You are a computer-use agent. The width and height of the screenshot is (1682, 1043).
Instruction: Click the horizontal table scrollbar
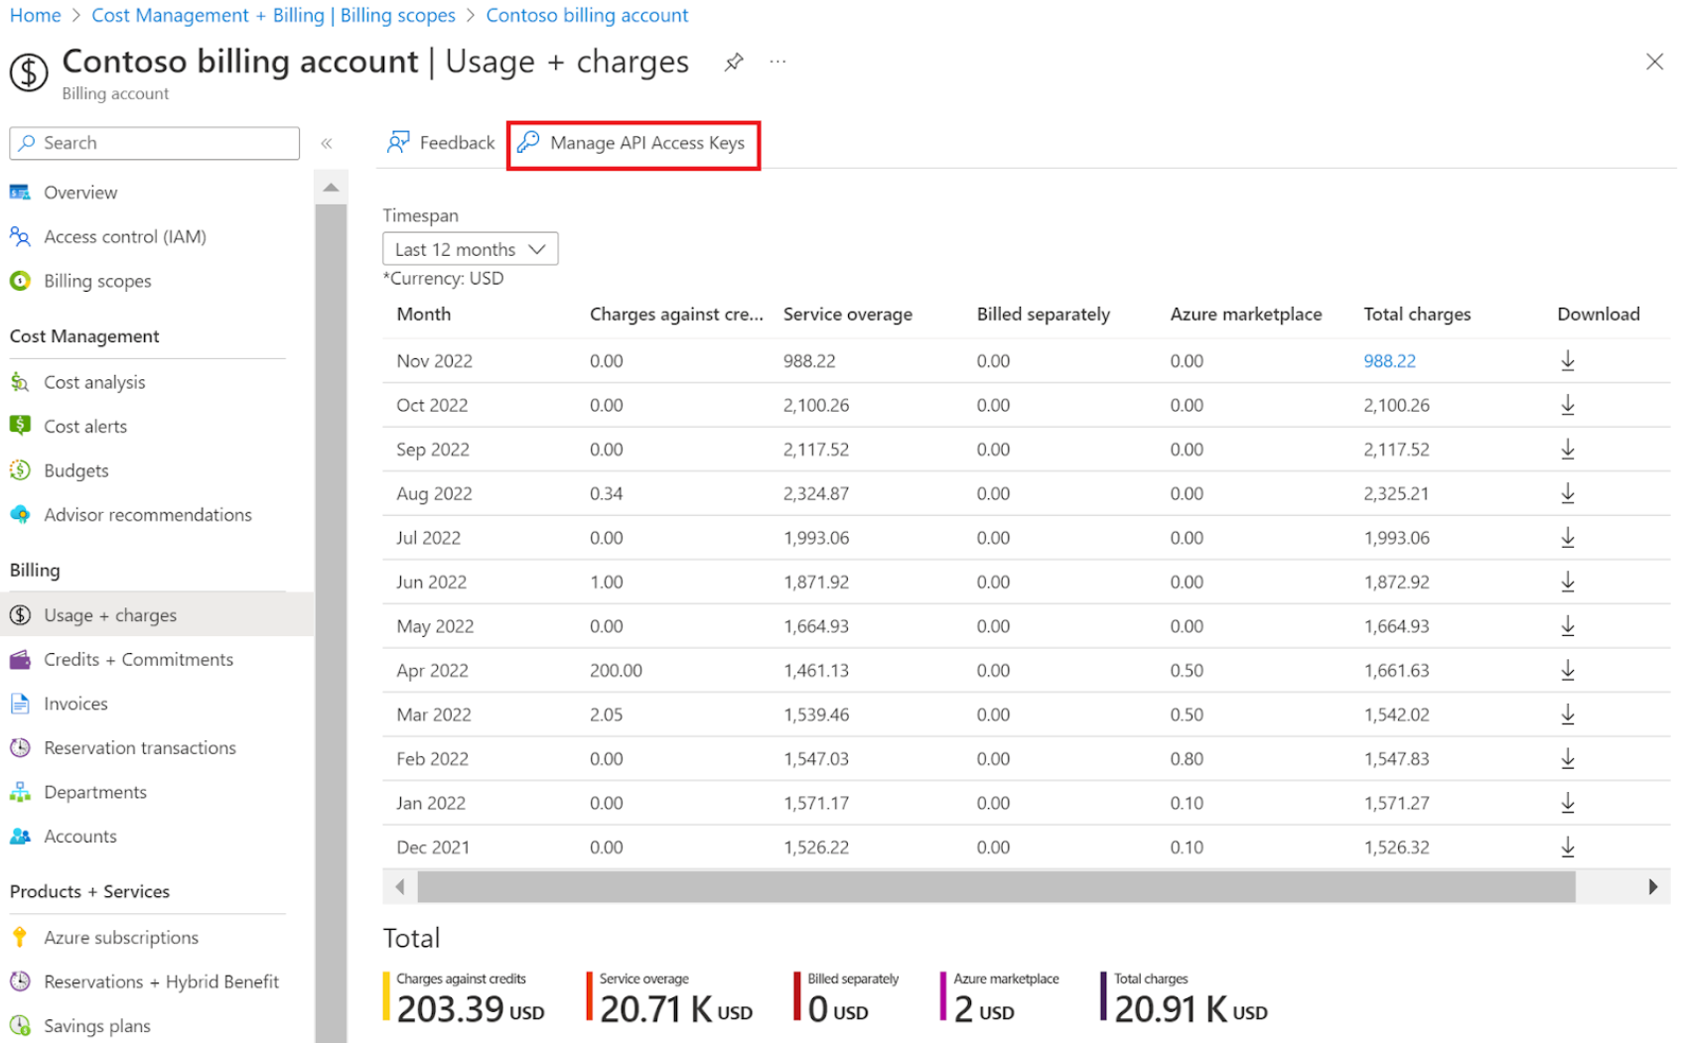(995, 886)
